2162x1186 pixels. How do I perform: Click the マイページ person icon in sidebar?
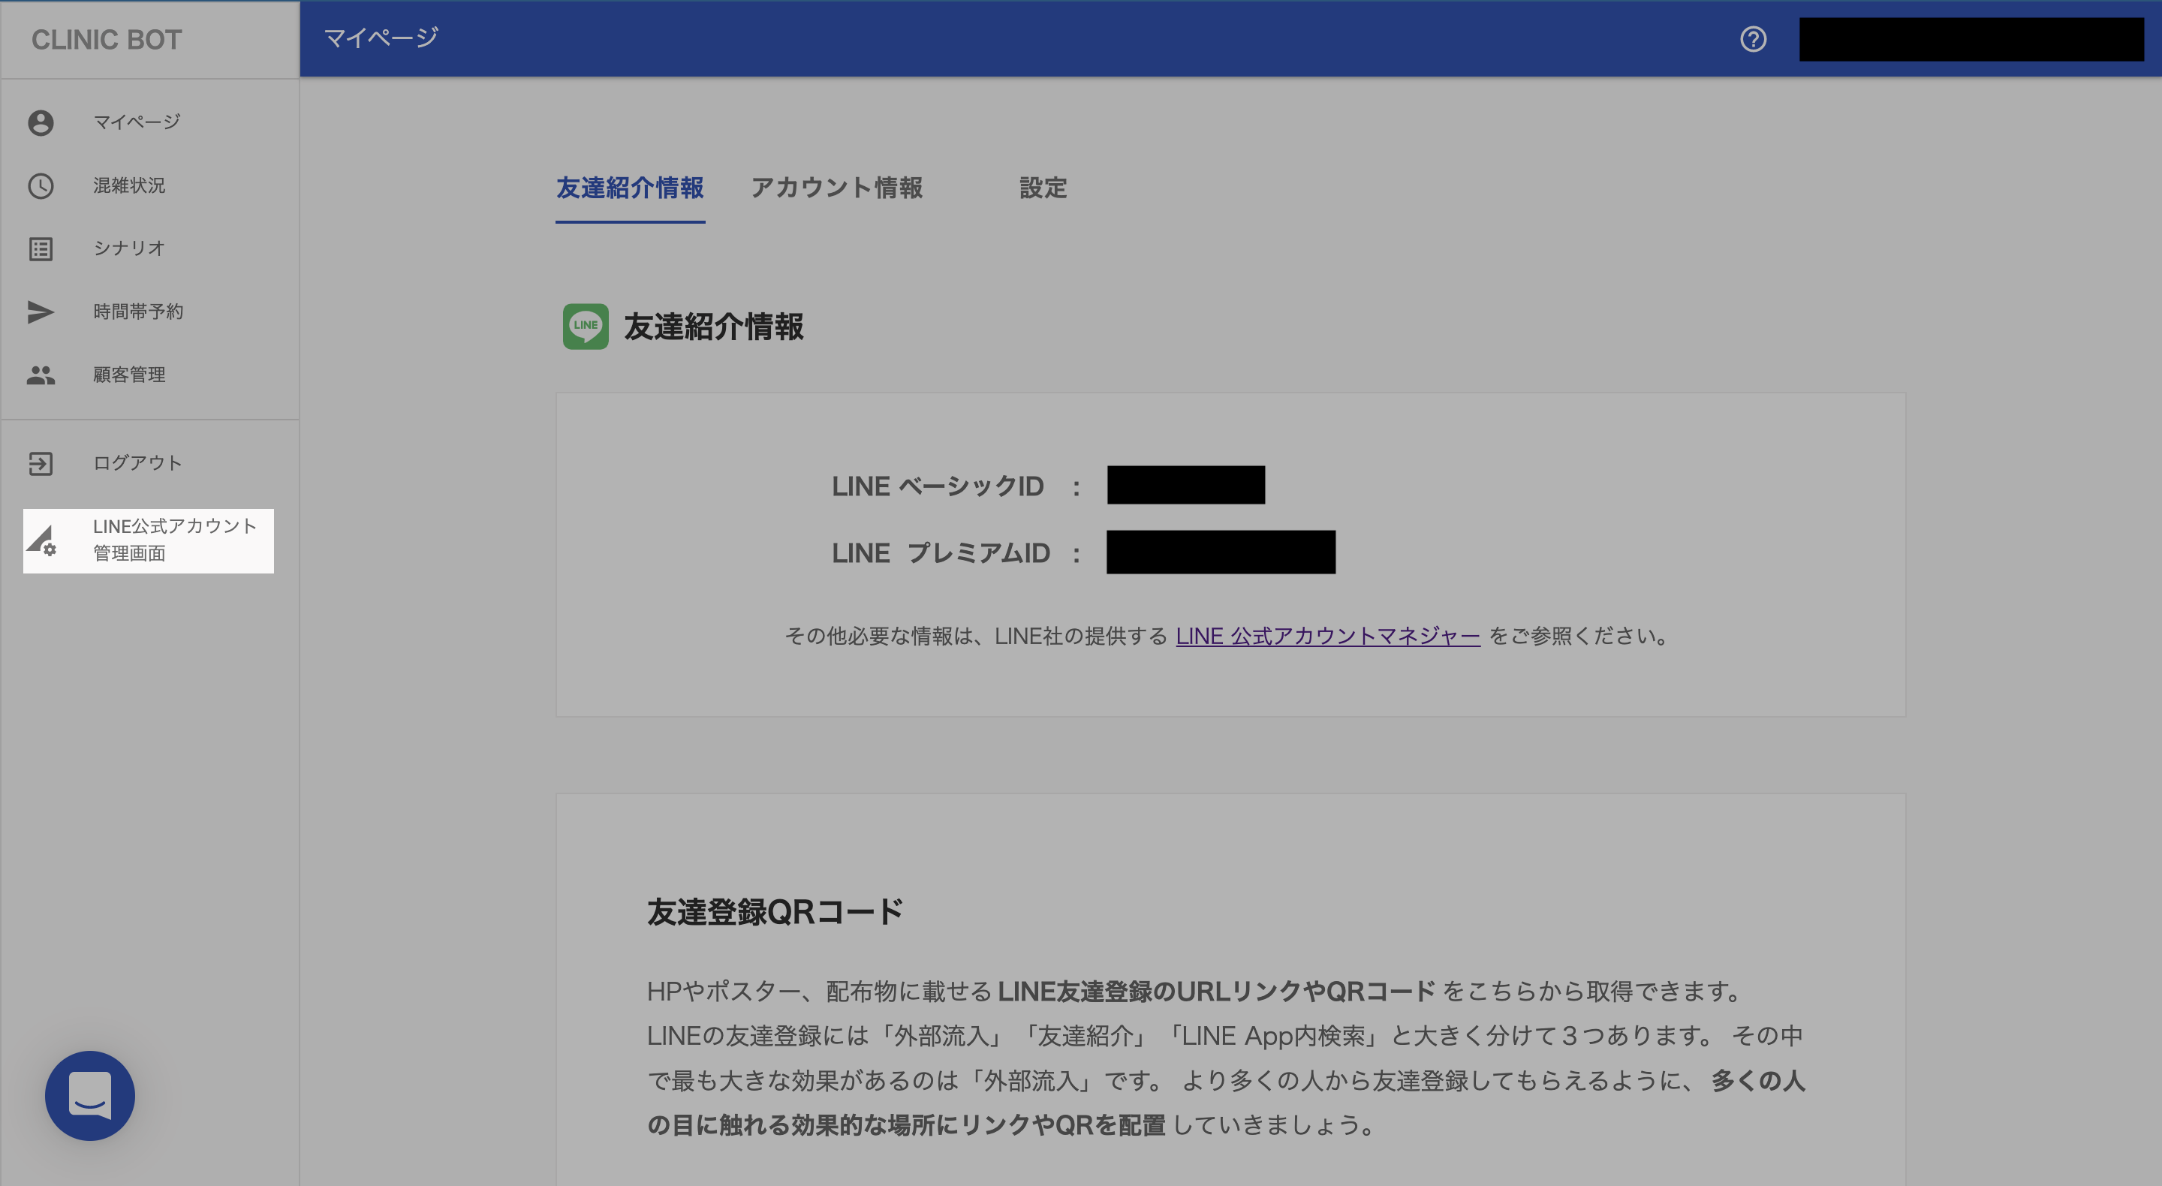point(41,122)
